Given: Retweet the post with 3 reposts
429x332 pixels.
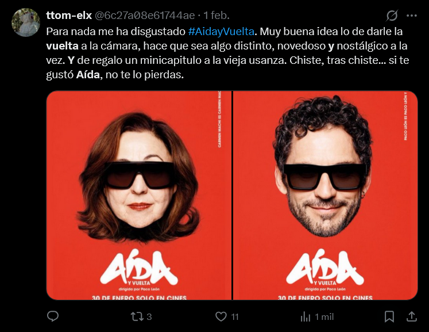Looking at the screenshot, I should tap(137, 316).
